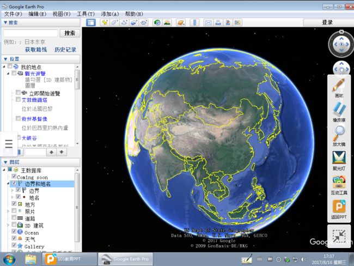Screen dimensions: 354x266
Task: Open the 工具(T) menu
Action: tap(86, 14)
